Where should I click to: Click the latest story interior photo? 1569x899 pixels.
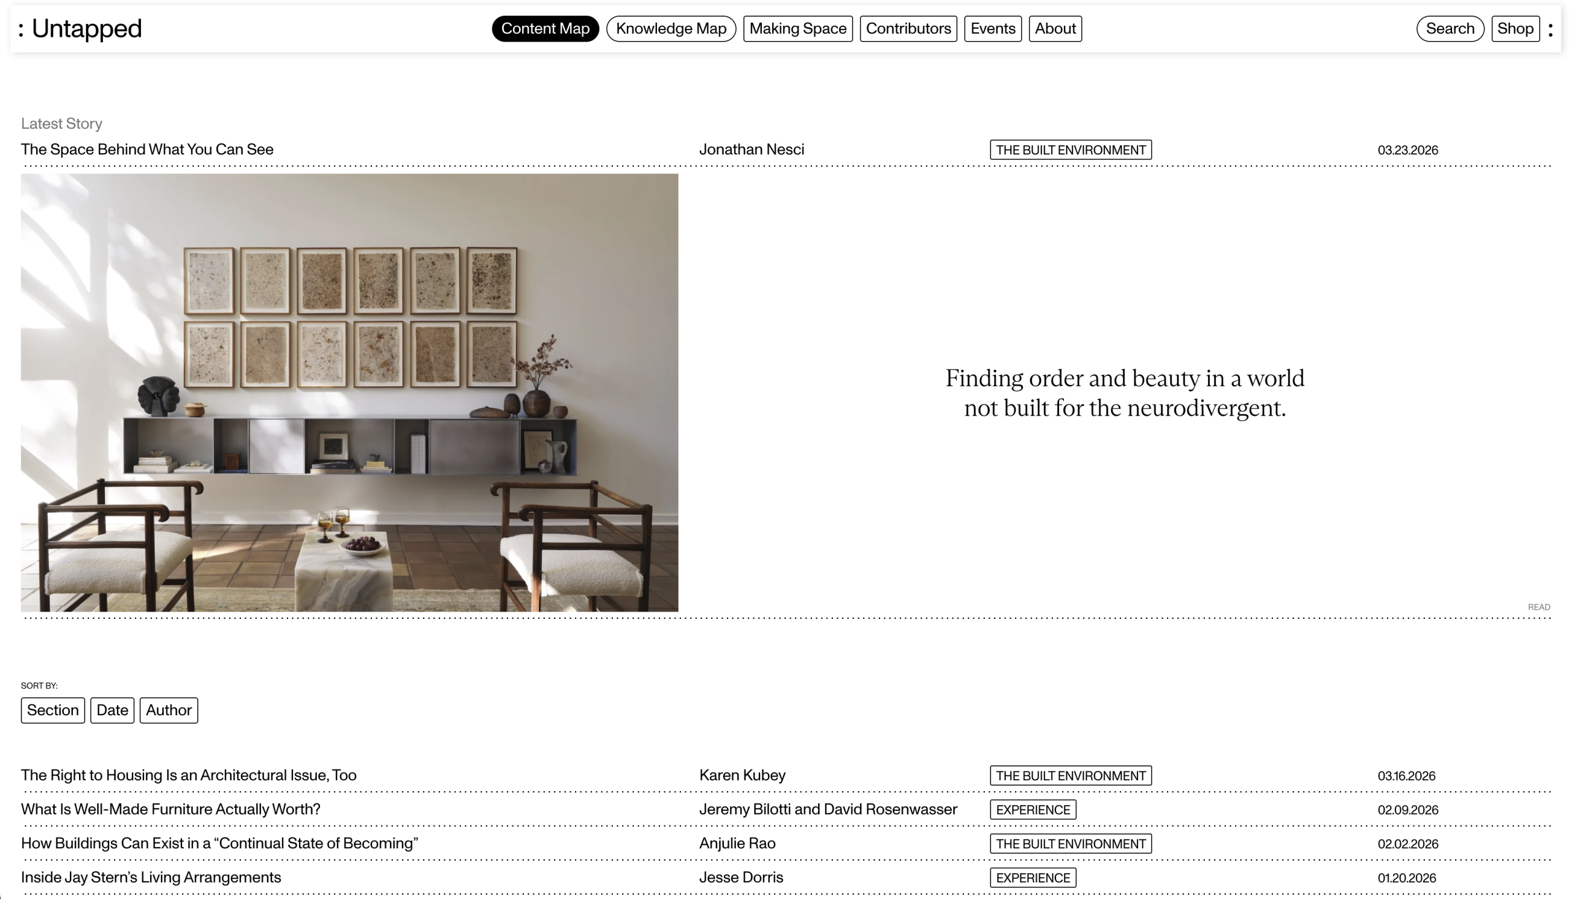(349, 392)
